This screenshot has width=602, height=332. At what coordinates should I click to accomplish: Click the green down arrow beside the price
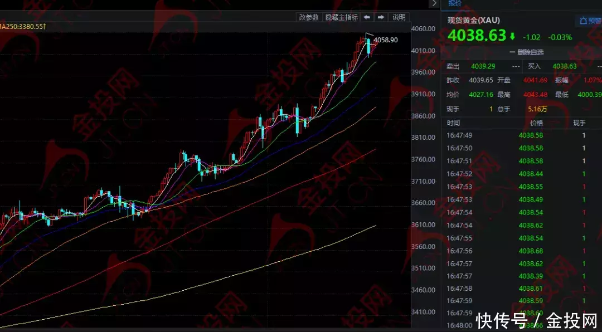coord(512,36)
